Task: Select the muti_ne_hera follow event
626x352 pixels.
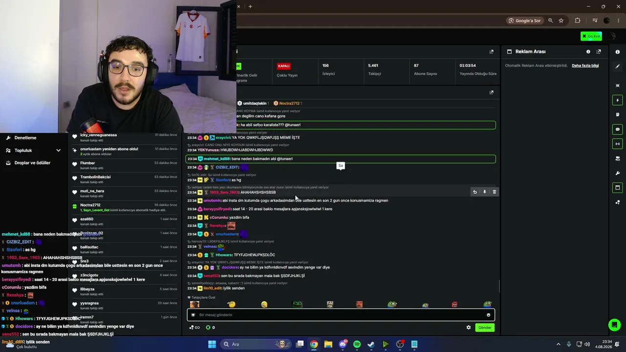Action: (124, 194)
